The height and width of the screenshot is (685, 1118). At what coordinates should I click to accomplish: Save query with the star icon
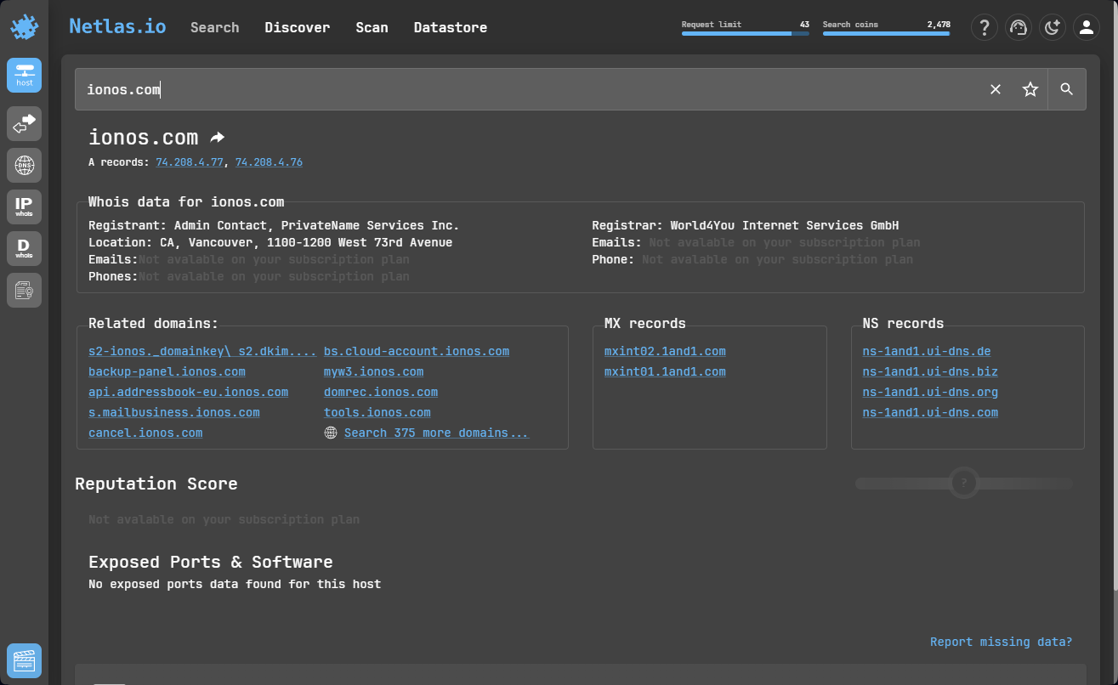[1030, 89]
